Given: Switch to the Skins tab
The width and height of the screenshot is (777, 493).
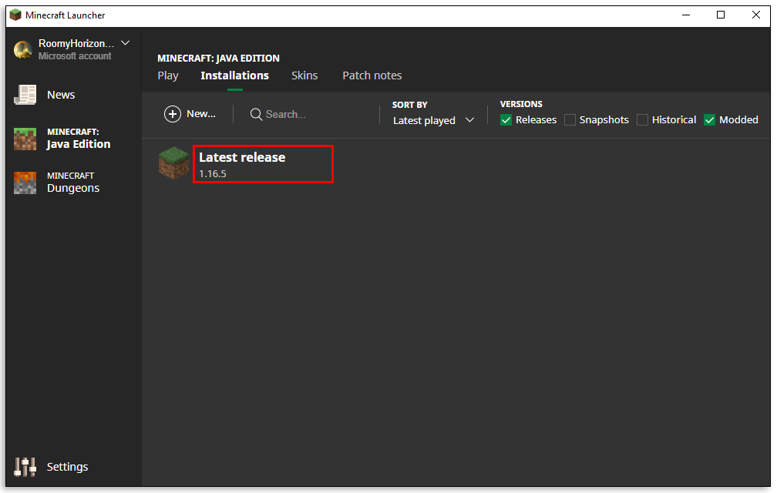Looking at the screenshot, I should click(x=304, y=75).
